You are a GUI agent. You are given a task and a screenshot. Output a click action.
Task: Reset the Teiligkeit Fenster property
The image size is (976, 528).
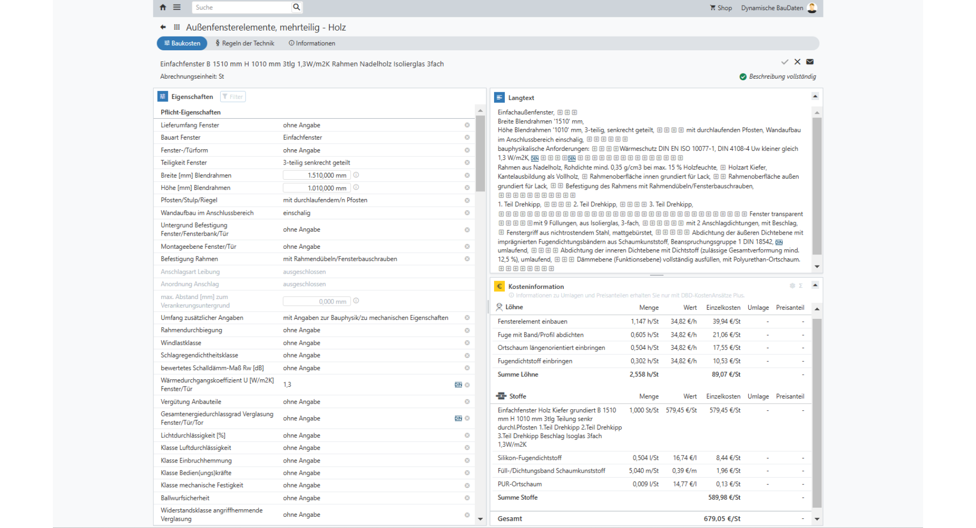point(467,162)
